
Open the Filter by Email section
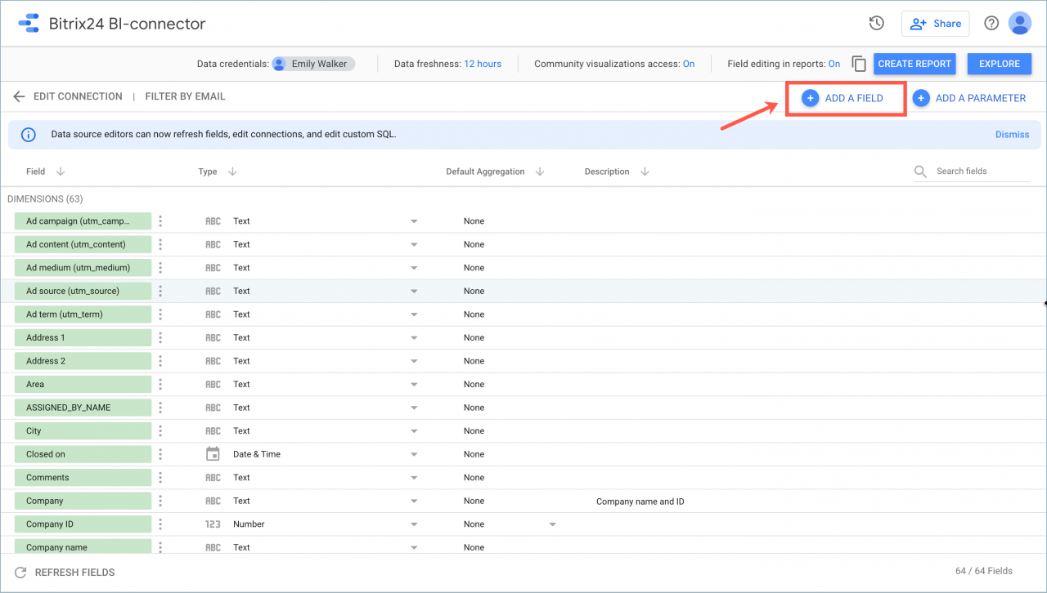pyautogui.click(x=185, y=96)
